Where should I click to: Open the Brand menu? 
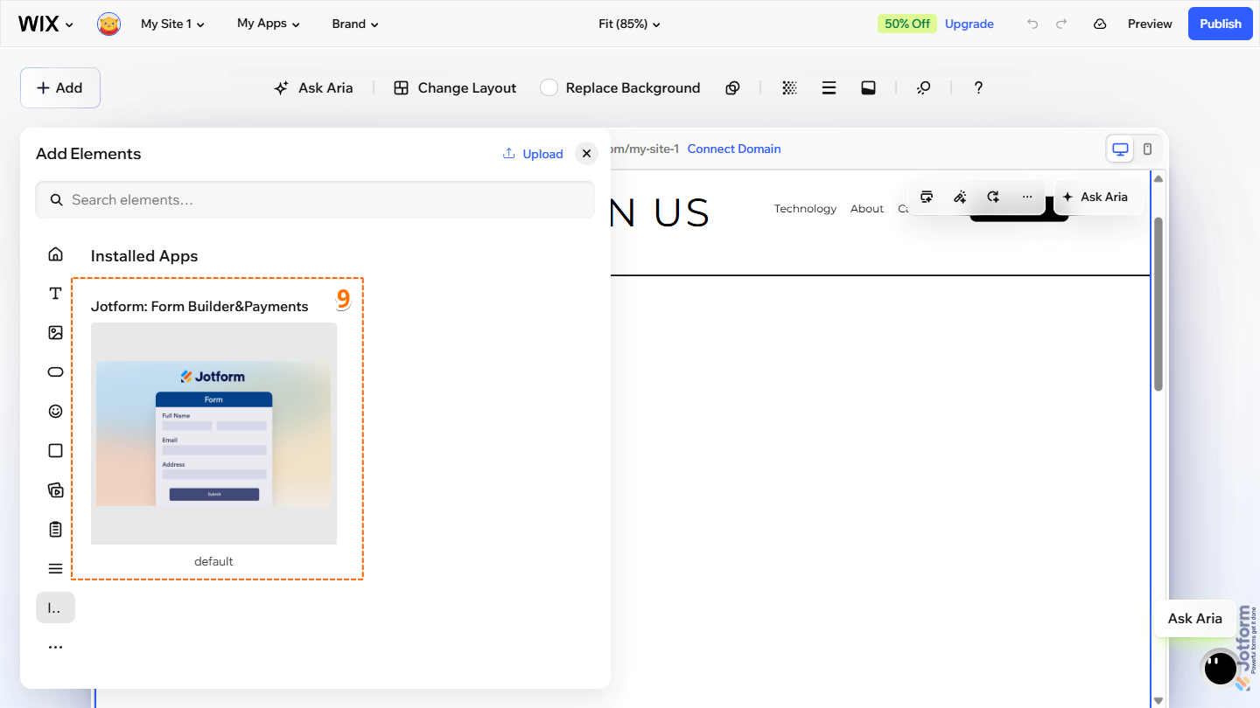coord(355,24)
